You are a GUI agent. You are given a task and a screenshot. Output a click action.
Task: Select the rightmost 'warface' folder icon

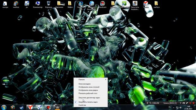coord(156,5)
